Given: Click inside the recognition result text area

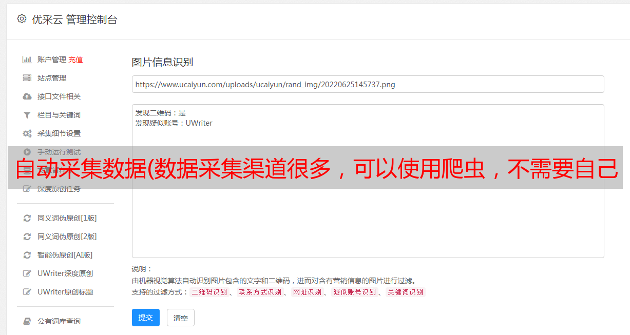Looking at the screenshot, I should pos(368,181).
